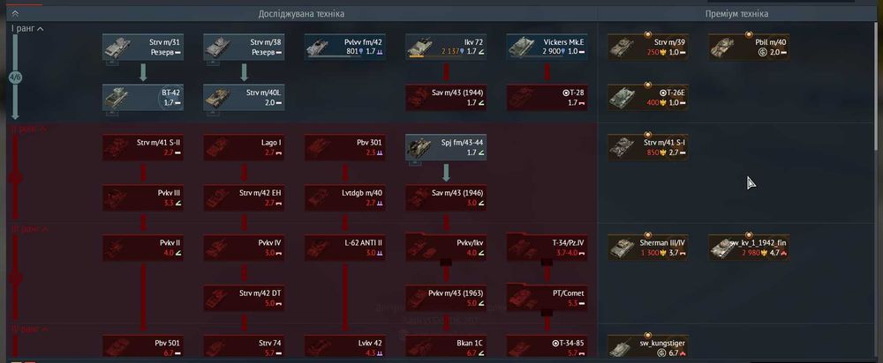Select the Pvkv m/43 (1963) card
The image size is (883, 363).
pos(446,298)
